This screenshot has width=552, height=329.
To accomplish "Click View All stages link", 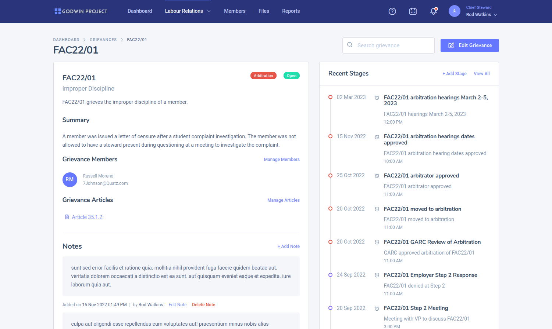I will tap(482, 74).
